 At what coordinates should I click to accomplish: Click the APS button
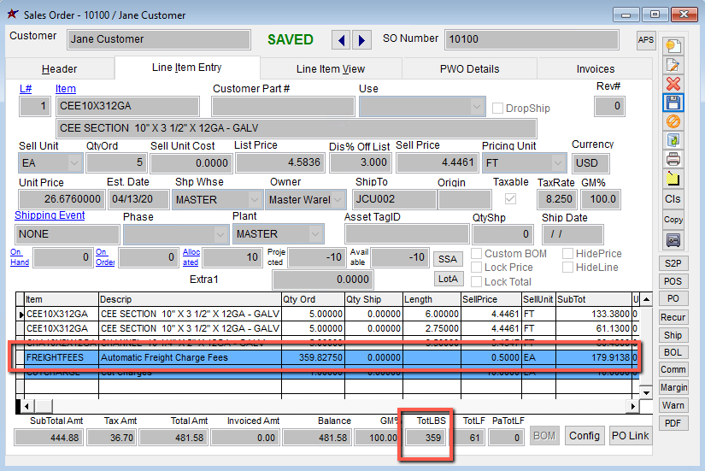point(646,40)
